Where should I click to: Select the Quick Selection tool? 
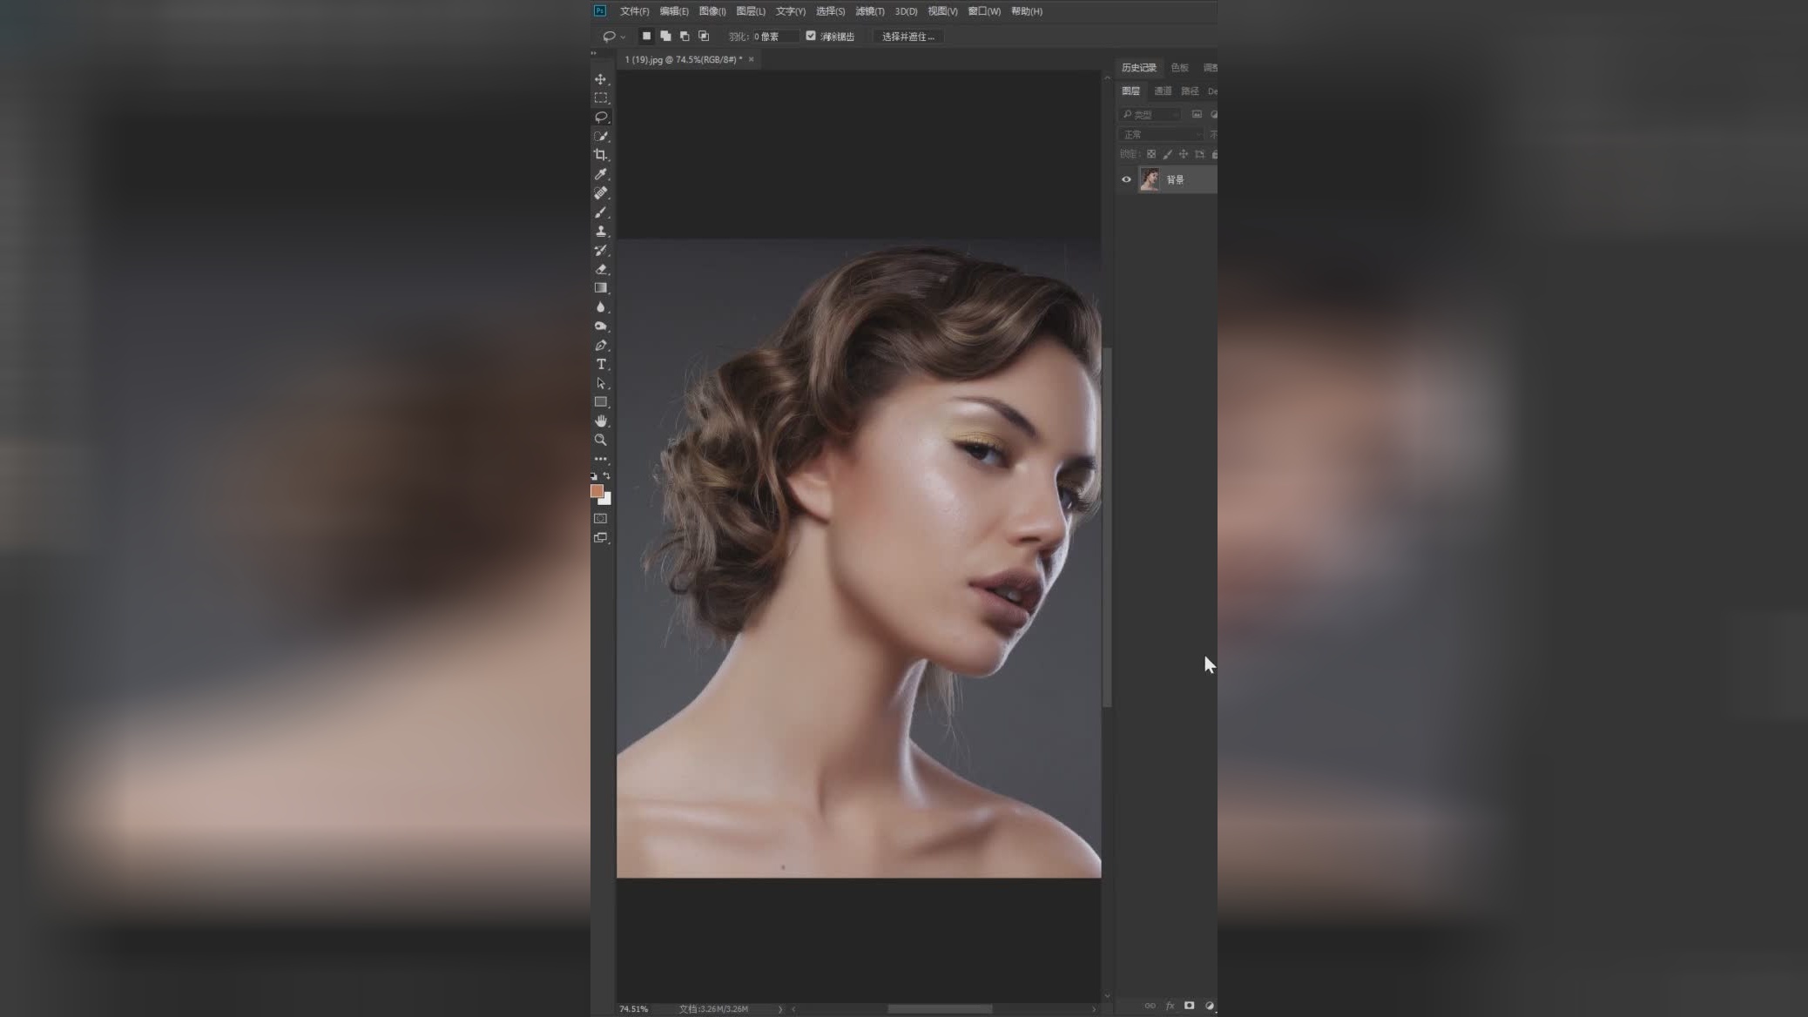pyautogui.click(x=601, y=136)
